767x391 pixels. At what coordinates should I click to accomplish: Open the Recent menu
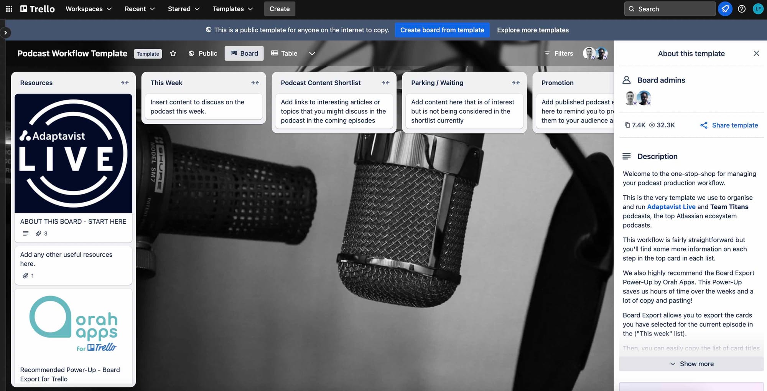click(x=139, y=9)
